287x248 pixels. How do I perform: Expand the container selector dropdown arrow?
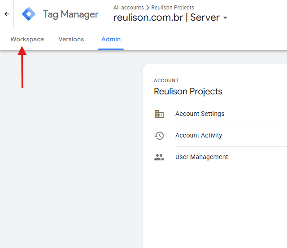[x=225, y=18]
